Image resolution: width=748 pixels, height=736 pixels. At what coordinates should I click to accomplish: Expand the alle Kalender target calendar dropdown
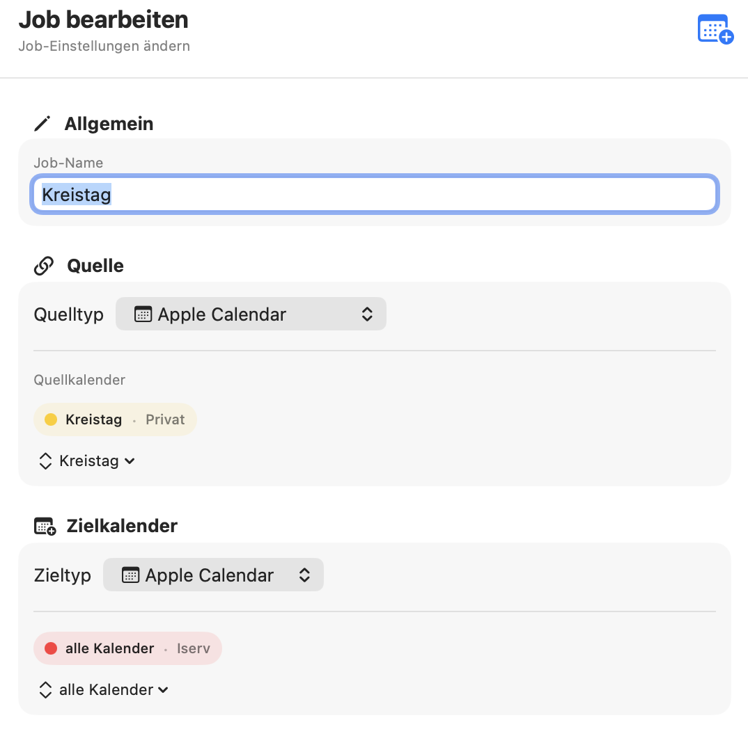click(102, 689)
